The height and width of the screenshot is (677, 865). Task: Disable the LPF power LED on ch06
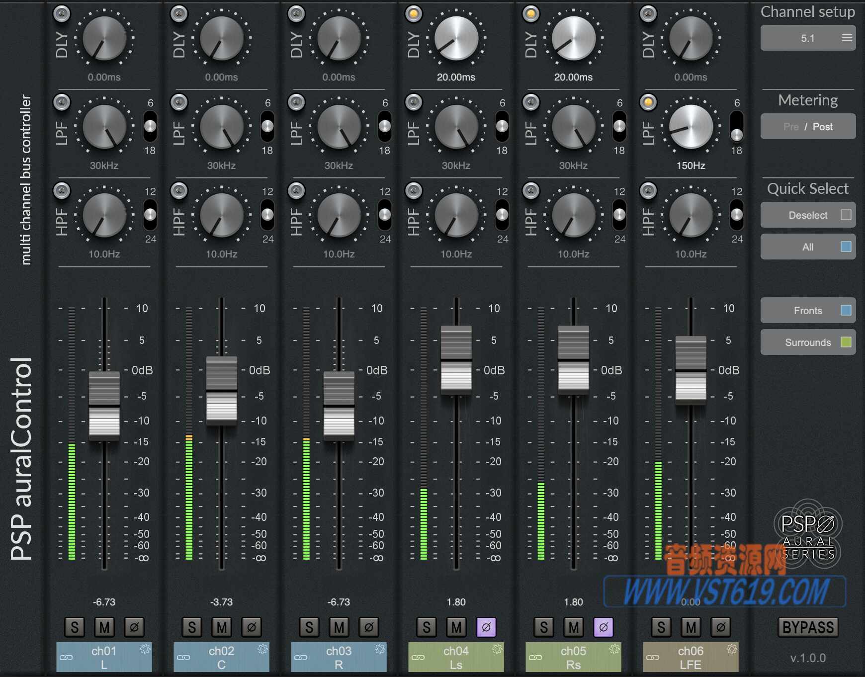[648, 102]
